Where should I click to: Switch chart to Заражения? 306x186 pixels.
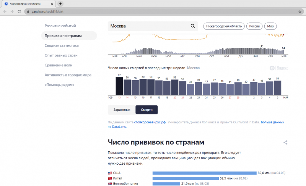[x=122, y=110]
